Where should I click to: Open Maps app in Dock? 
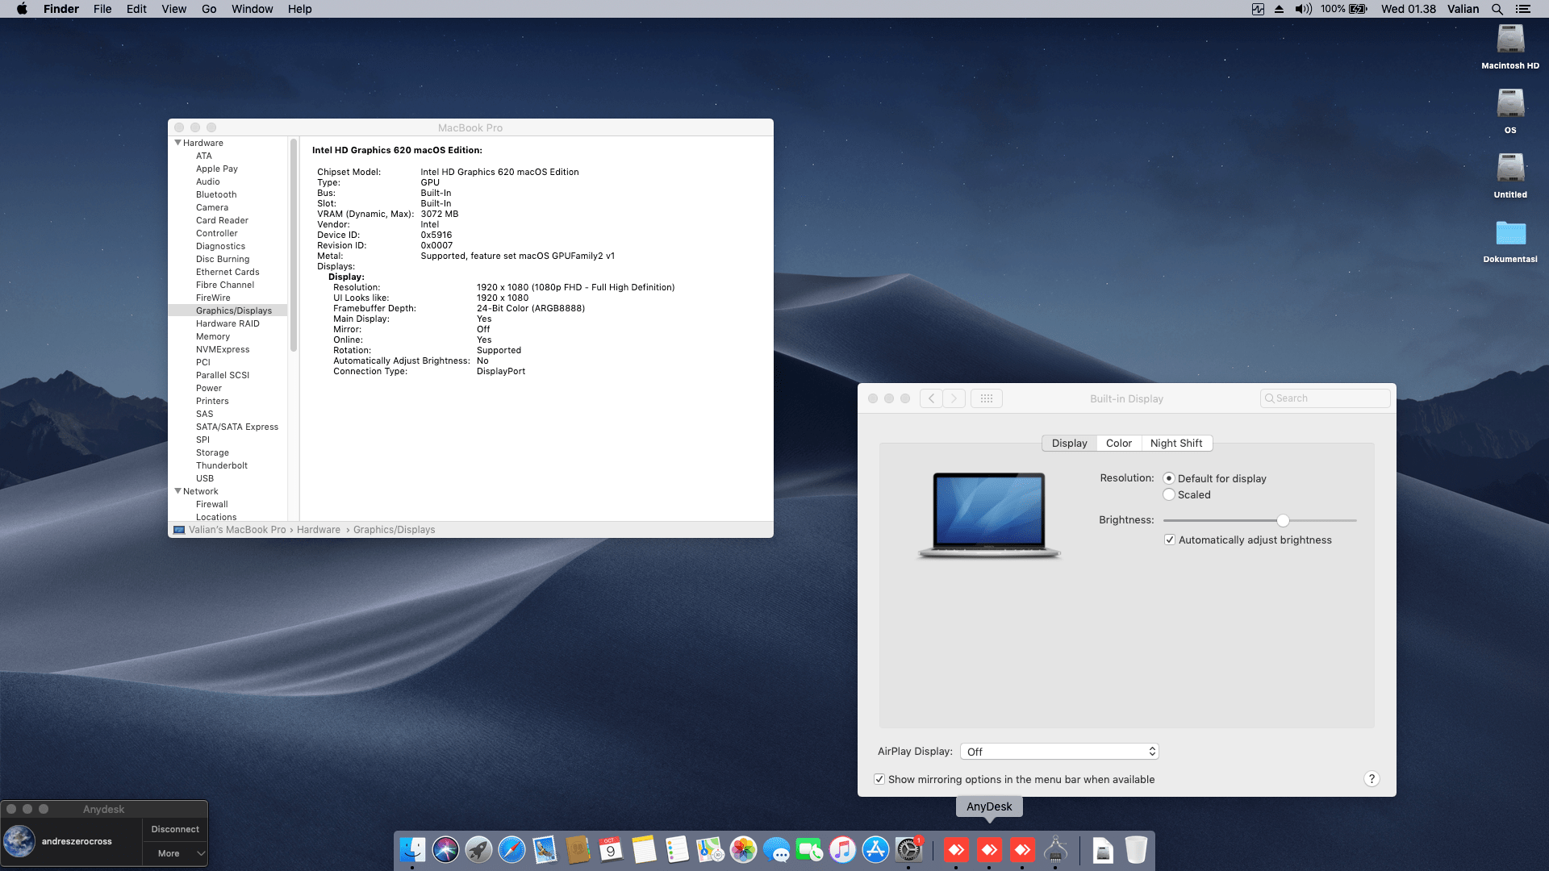(710, 849)
